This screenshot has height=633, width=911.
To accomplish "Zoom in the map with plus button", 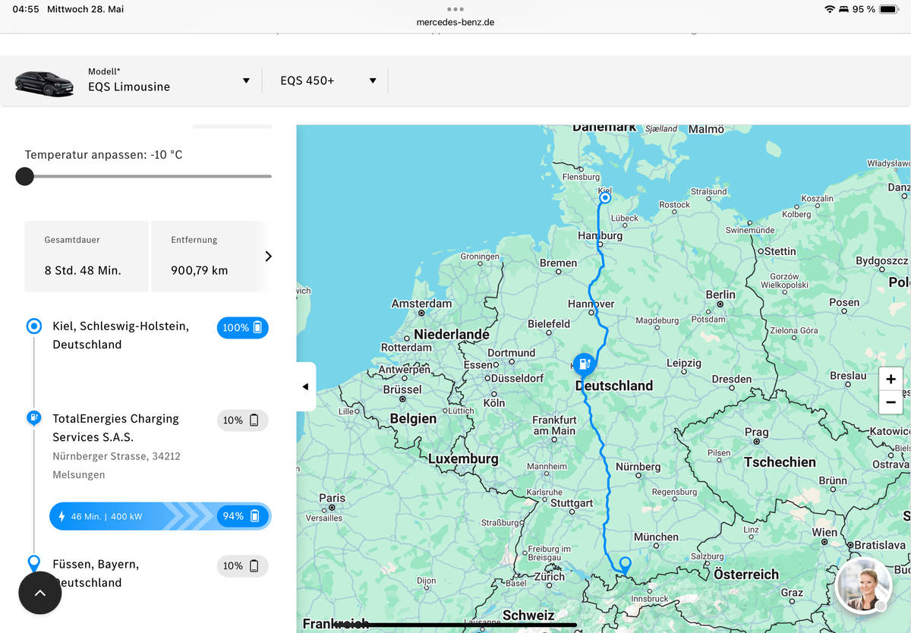I will click(891, 379).
